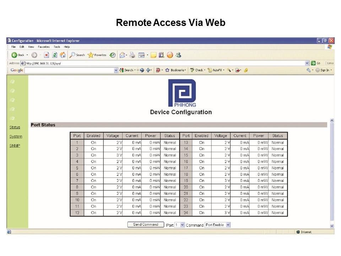Click in the Google search input field
Image resolution: width=341 pixels, height=256 pixels.
click(x=69, y=70)
